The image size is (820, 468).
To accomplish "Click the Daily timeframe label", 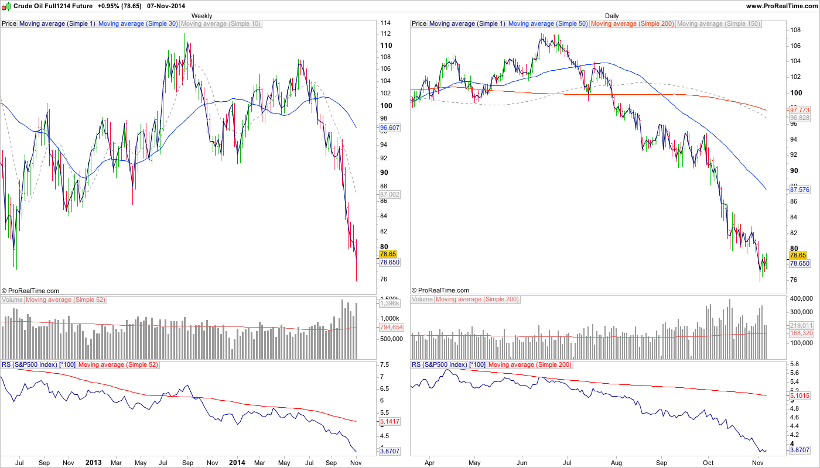I will (611, 16).
